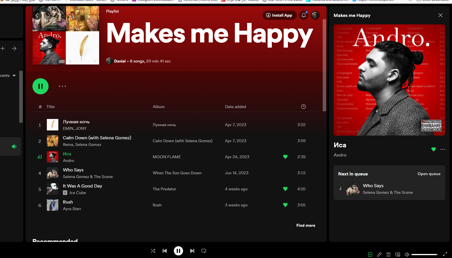The height and width of the screenshot is (258, 452).
Task: Click the playlist cover collage
Action: click(x=66, y=35)
